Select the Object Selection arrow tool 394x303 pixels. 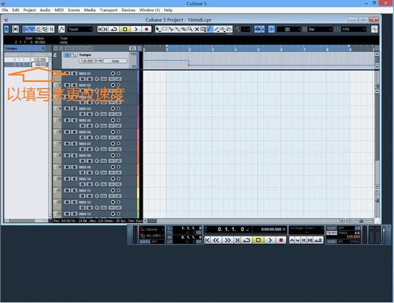pyautogui.click(x=158, y=29)
